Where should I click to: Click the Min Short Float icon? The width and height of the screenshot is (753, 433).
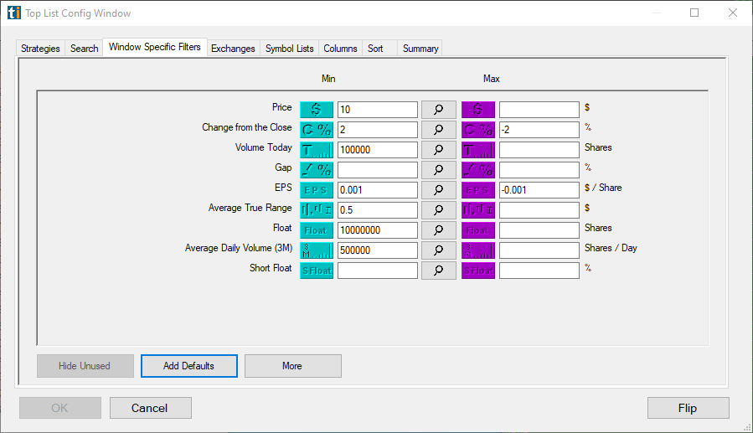317,271
